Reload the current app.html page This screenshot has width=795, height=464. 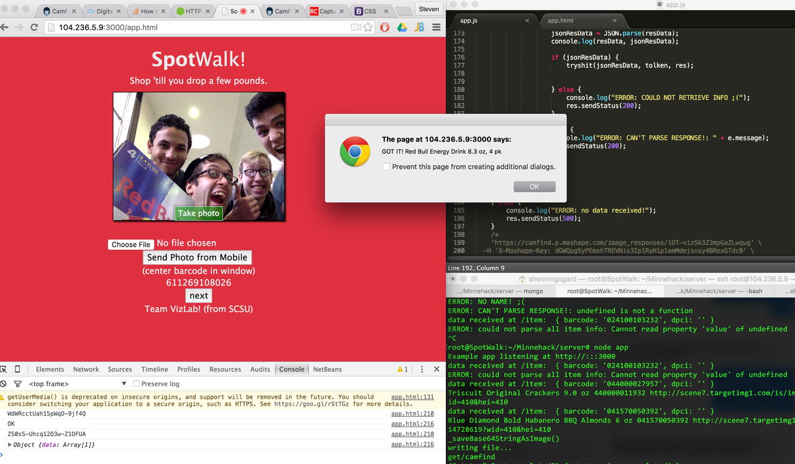click(x=34, y=27)
